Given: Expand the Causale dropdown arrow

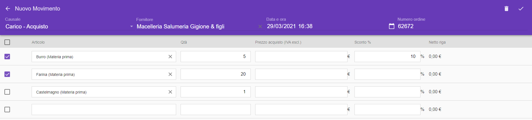Looking at the screenshot, I should coord(131,26).
